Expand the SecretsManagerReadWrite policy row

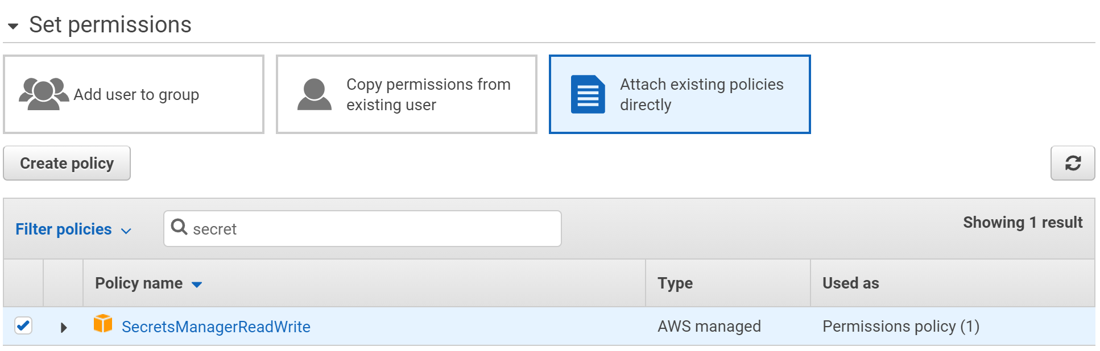click(x=63, y=327)
